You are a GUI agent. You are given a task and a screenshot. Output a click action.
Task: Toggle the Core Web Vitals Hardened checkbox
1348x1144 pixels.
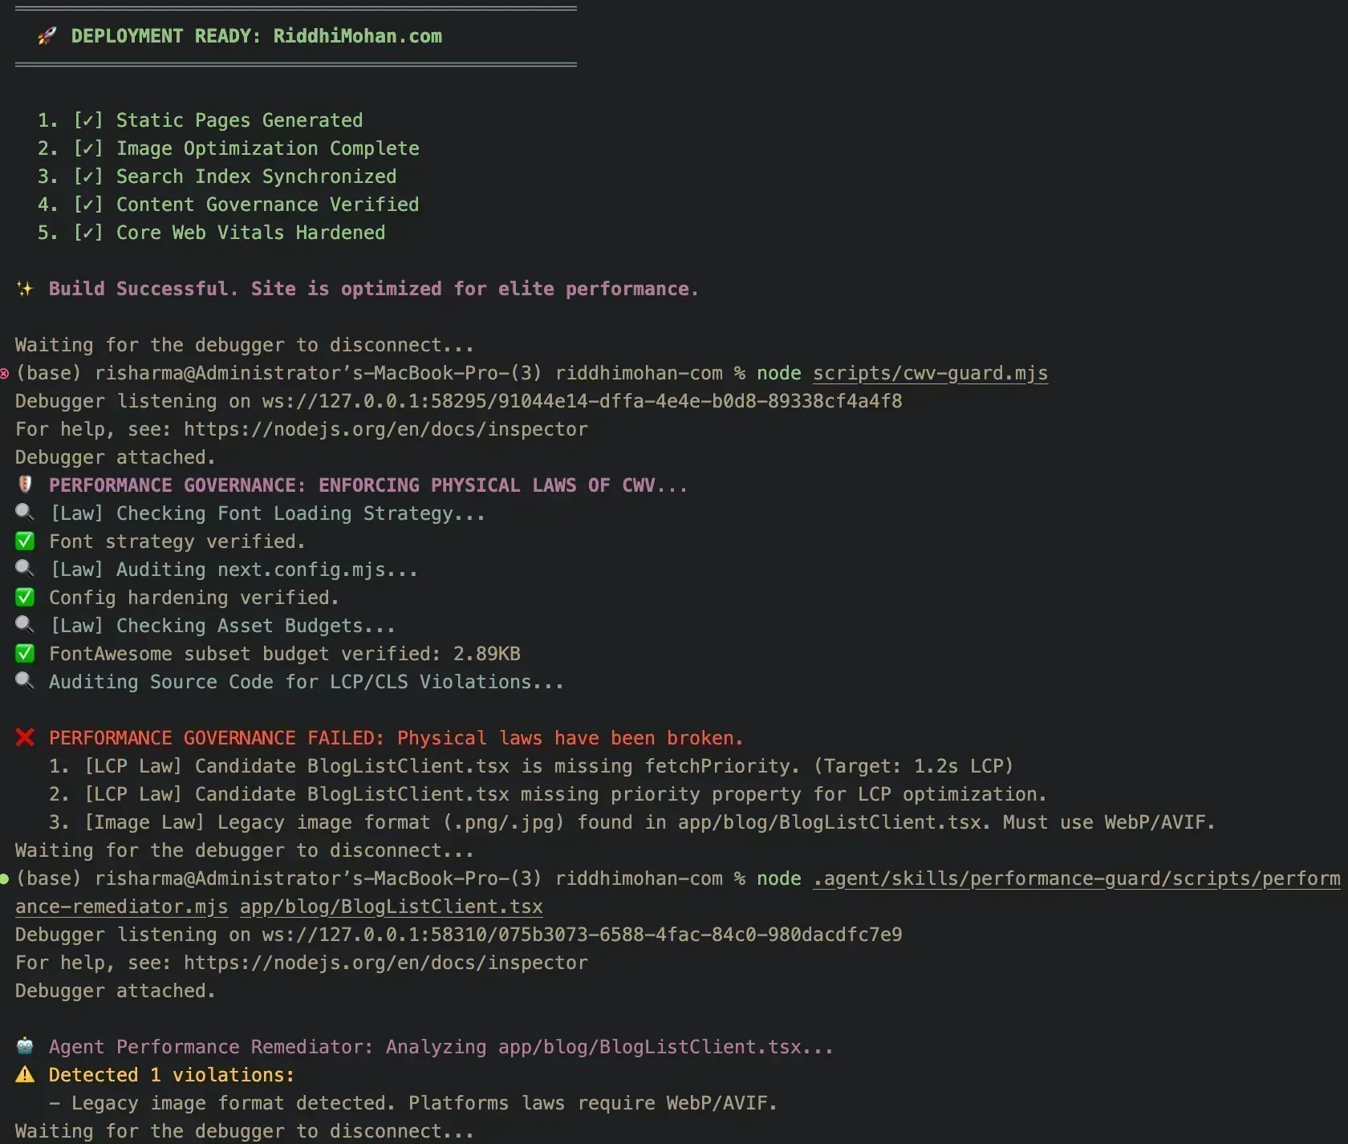pyautogui.click(x=88, y=233)
